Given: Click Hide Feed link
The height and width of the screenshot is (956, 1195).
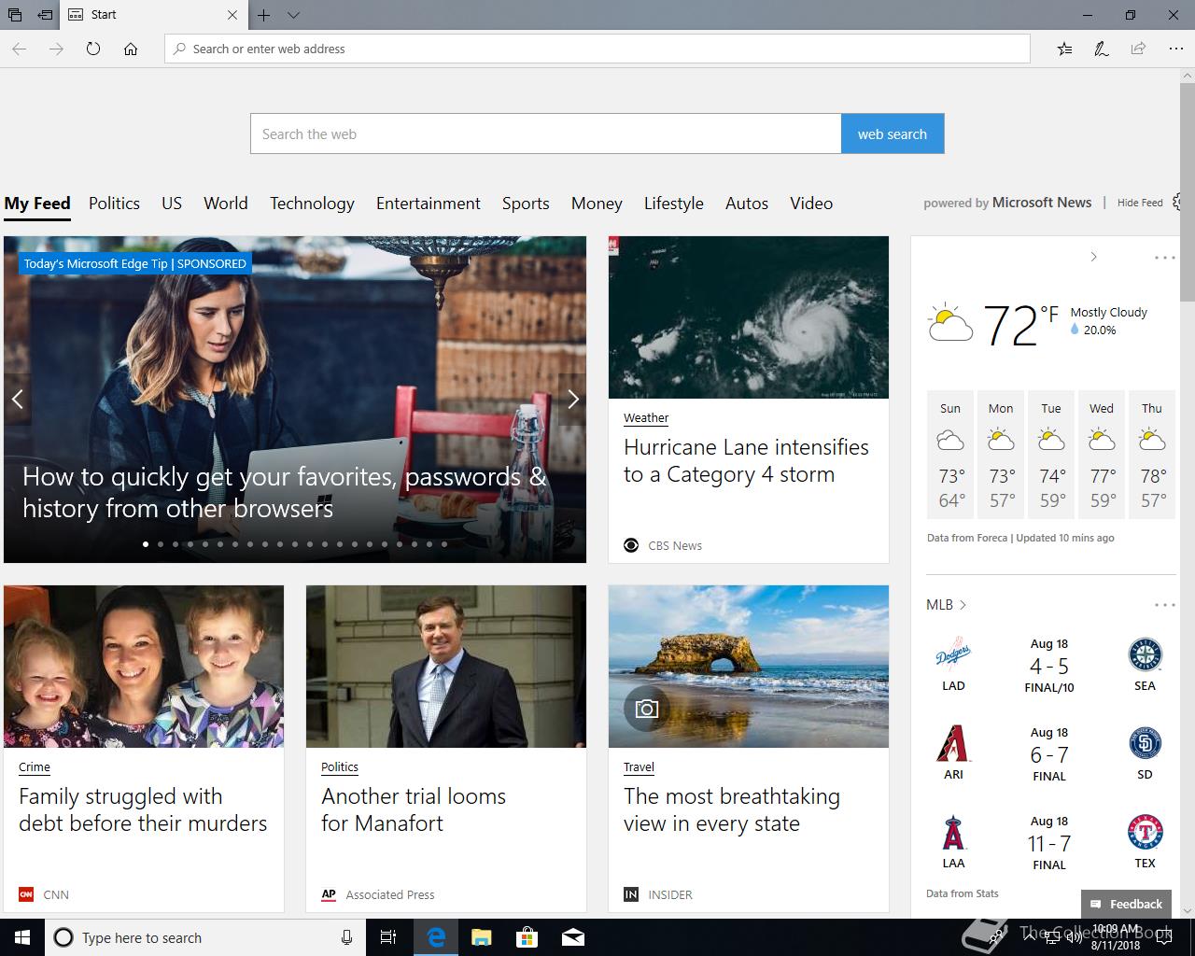Looking at the screenshot, I should point(1140,203).
